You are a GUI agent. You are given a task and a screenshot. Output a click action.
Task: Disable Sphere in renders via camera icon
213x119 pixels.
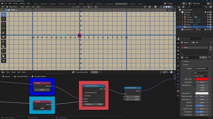click(x=210, y=27)
